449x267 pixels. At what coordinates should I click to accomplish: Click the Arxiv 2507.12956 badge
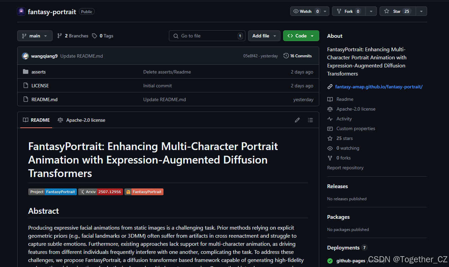tap(100, 191)
